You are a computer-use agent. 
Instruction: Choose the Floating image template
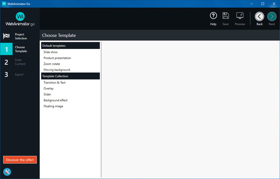(53, 106)
